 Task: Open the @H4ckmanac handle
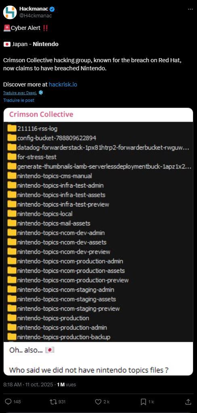coord(36,15)
